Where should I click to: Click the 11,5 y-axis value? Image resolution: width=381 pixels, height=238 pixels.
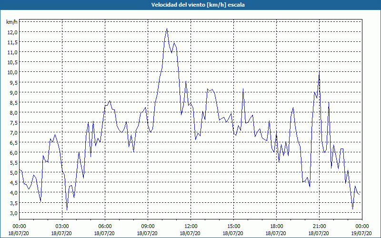coord(12,42)
